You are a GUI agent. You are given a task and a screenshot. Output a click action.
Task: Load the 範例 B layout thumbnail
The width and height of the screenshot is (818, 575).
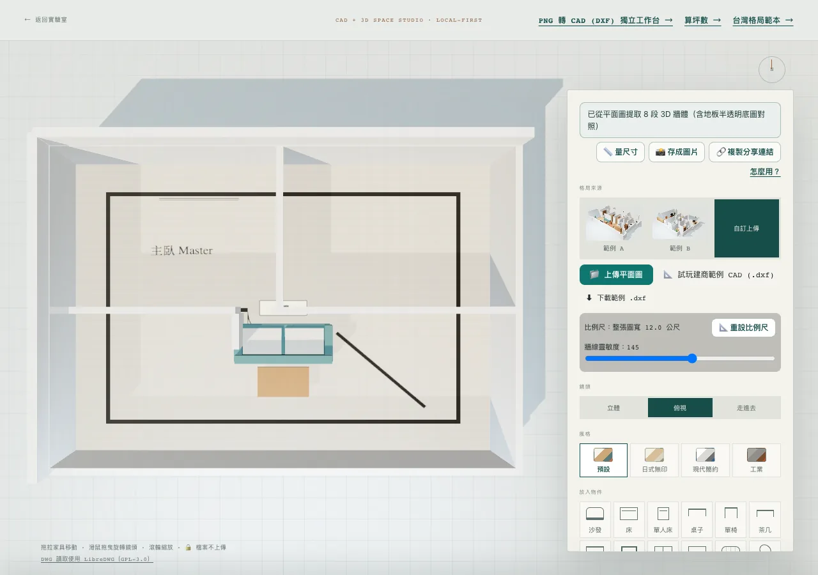680,228
